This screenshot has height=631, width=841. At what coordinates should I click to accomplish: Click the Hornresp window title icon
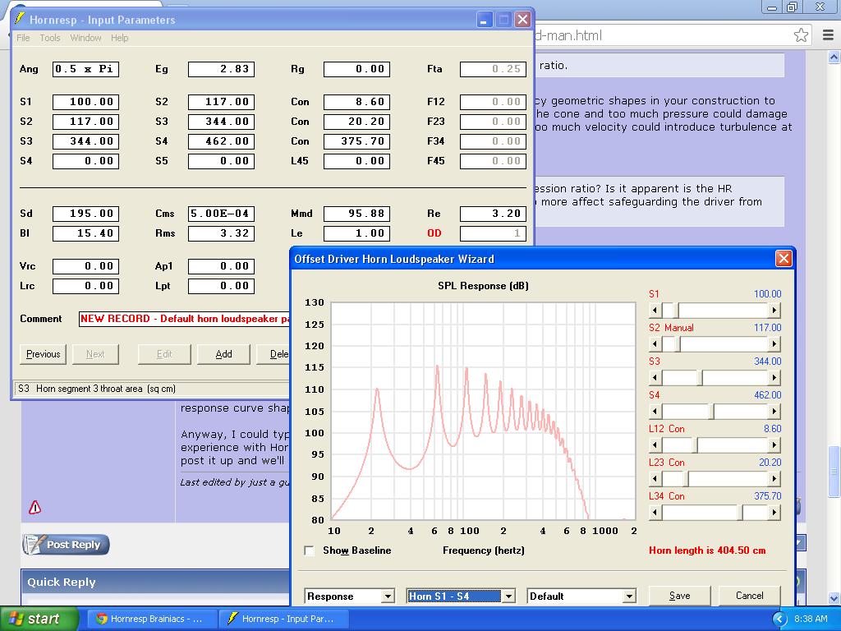tap(20, 19)
